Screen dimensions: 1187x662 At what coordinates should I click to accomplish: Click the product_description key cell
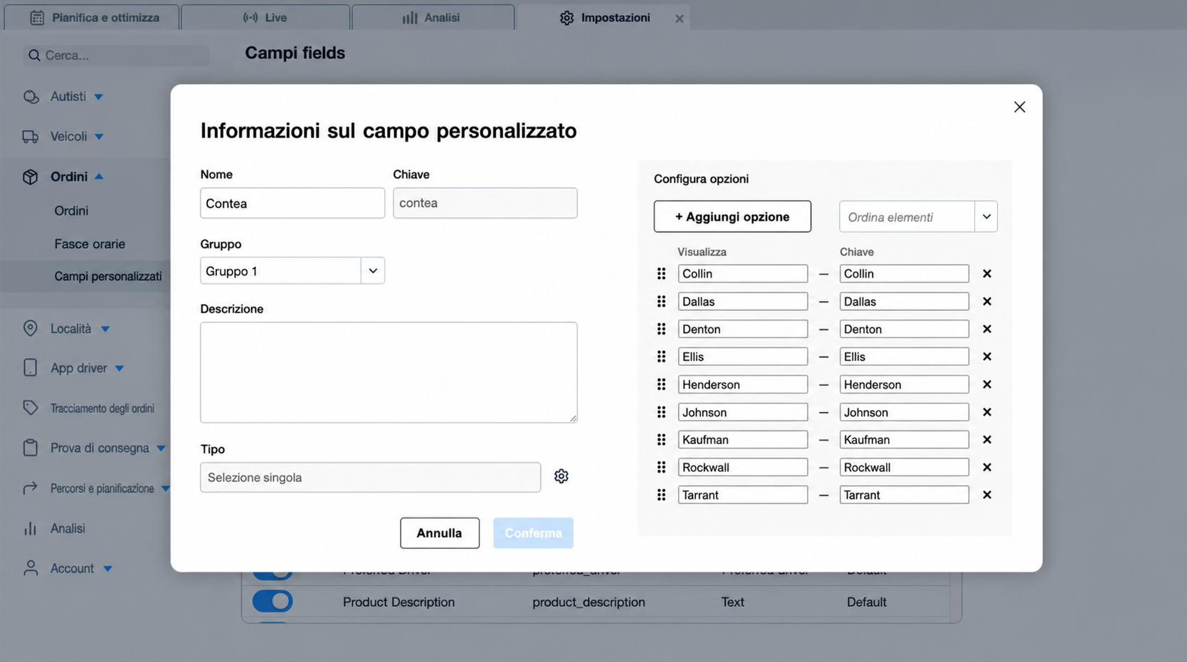pos(589,602)
